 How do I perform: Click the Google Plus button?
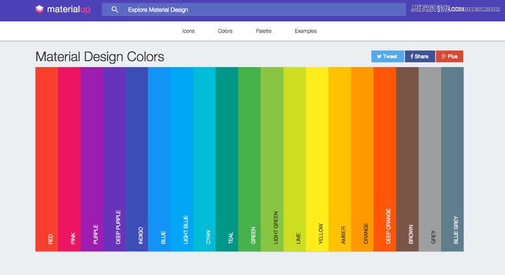(x=450, y=56)
